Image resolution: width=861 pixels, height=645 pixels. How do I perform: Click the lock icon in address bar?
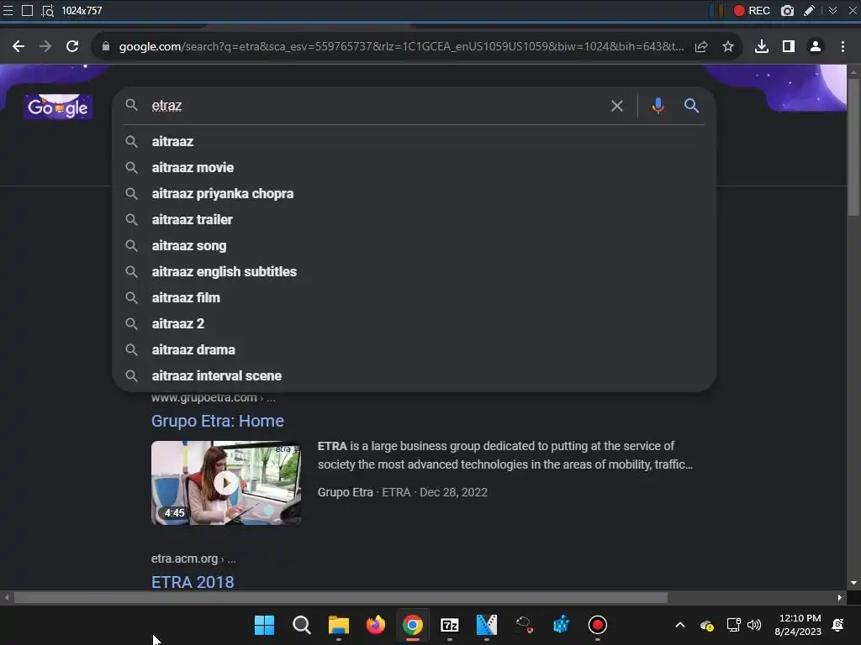tap(105, 47)
